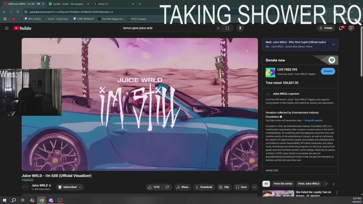Select the 'All' filter chip
The width and height of the screenshot is (363, 204).
pyautogui.click(x=266, y=184)
